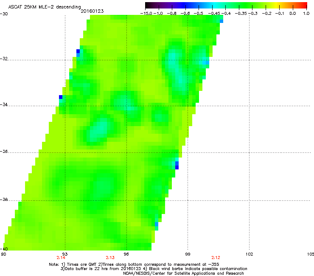Click the NOAA/NESDIS credit line
The image size is (314, 276).
183,273
